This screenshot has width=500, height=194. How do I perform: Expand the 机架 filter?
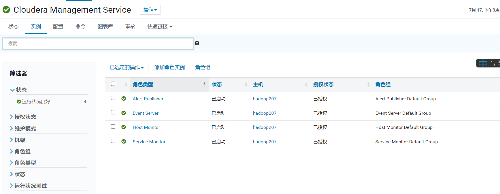[18, 140]
